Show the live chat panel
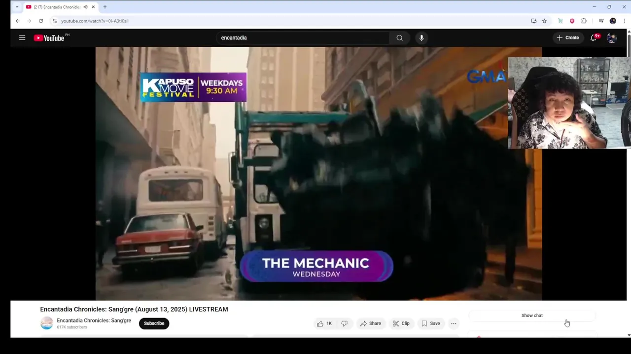 pos(532,316)
